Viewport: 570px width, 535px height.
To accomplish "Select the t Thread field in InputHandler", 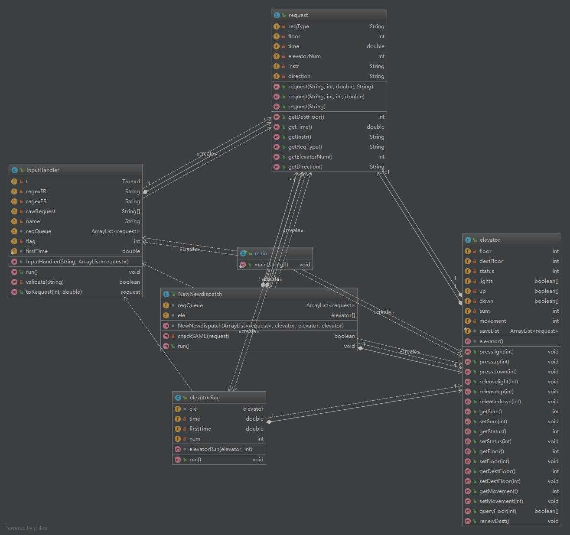I will click(75, 182).
